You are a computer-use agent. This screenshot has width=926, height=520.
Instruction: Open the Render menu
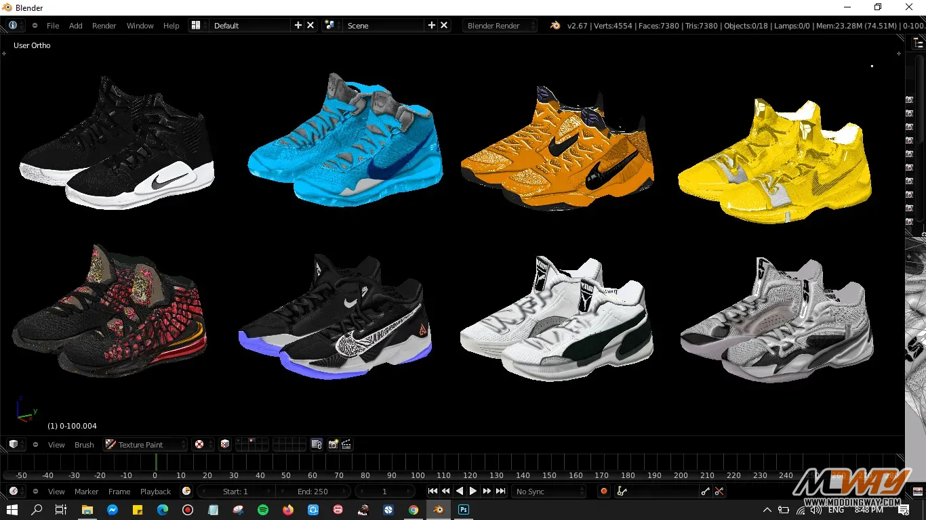[104, 26]
